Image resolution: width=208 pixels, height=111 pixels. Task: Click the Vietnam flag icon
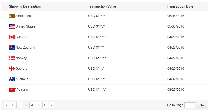[12, 90]
